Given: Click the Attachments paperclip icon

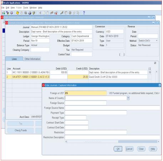Looking at the screenshot, I should 74,13.
